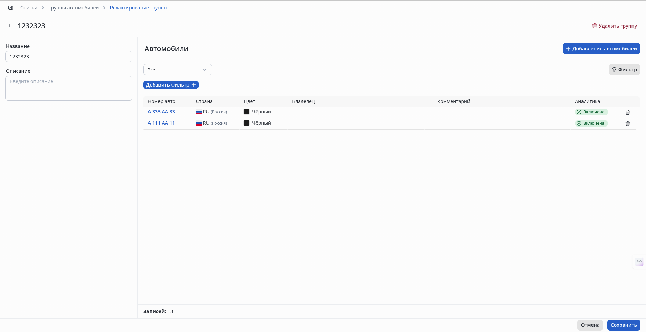
Task: Open the Все dropdown
Action: point(177,70)
